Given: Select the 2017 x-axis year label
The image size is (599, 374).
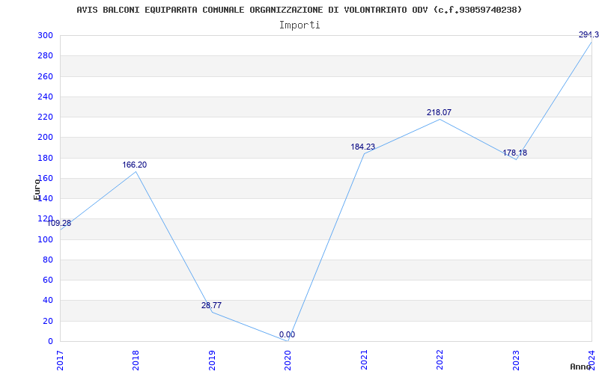Looking at the screenshot, I should click(60, 360).
